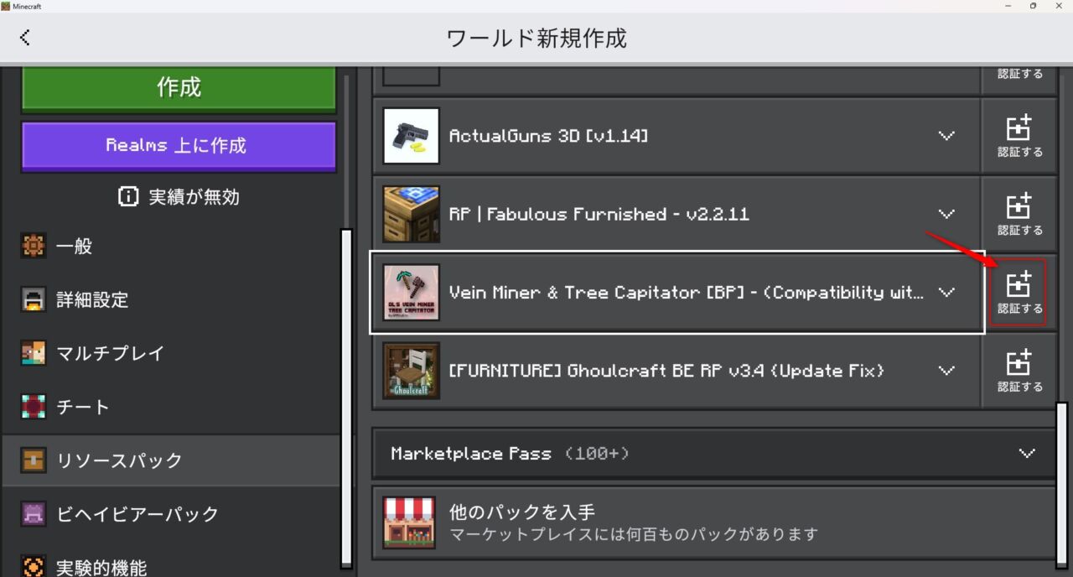Click the 実績が無効 achievements disabled info icon
The image size is (1073, 577).
tap(127, 196)
